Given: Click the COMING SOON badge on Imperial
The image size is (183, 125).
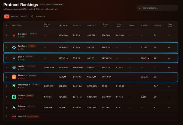Looking at the screenshot, I should point(33,116).
